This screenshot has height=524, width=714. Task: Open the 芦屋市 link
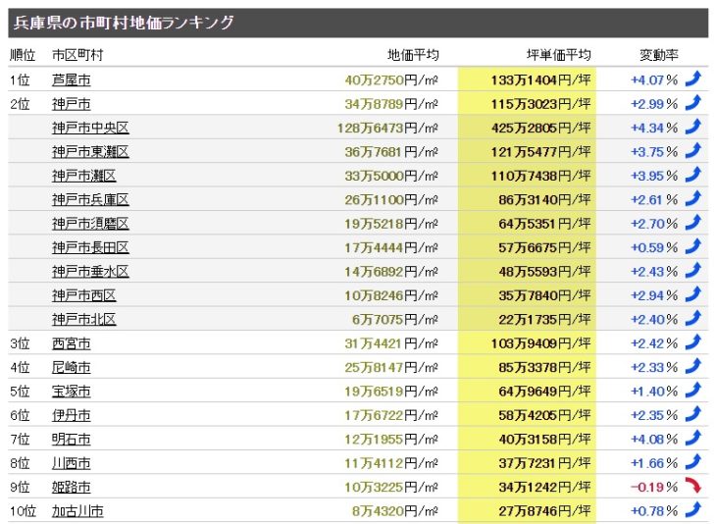pyautogui.click(x=71, y=79)
